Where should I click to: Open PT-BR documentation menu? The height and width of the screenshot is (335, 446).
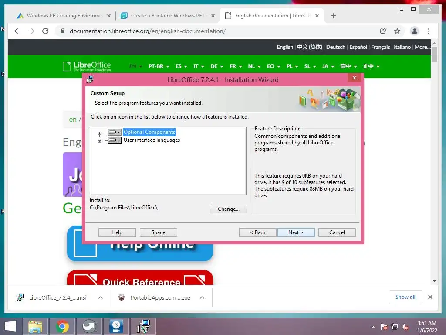[x=159, y=66]
